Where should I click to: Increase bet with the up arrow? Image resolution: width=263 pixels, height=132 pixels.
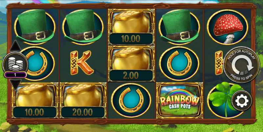point(15,46)
